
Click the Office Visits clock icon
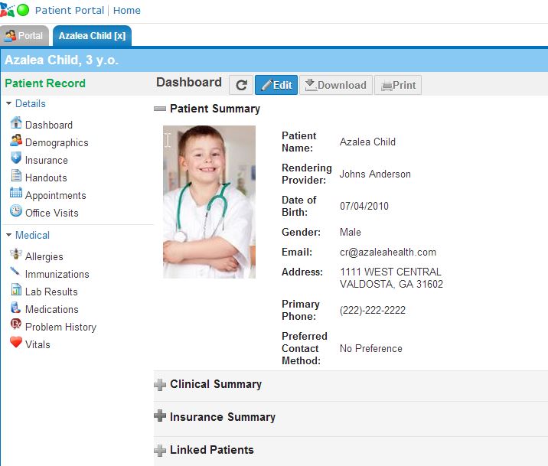[x=16, y=210]
